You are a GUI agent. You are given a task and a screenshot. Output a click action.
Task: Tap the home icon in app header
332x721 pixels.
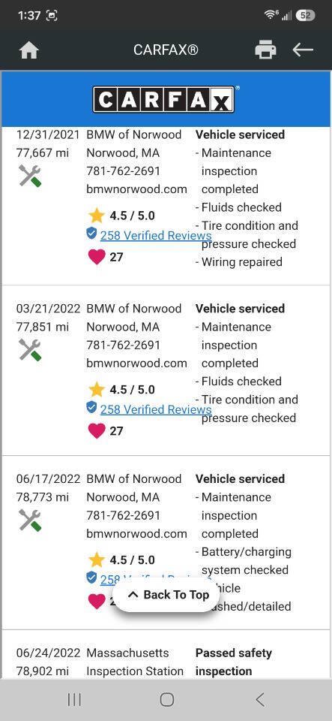29,50
